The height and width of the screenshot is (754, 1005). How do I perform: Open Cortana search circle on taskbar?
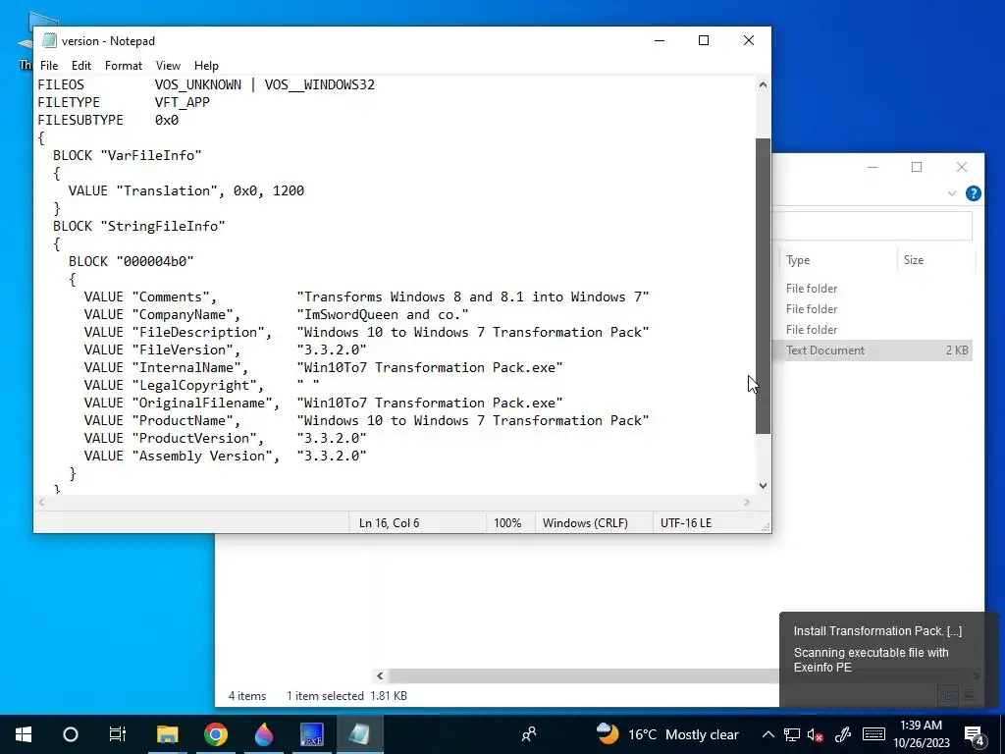(x=71, y=734)
